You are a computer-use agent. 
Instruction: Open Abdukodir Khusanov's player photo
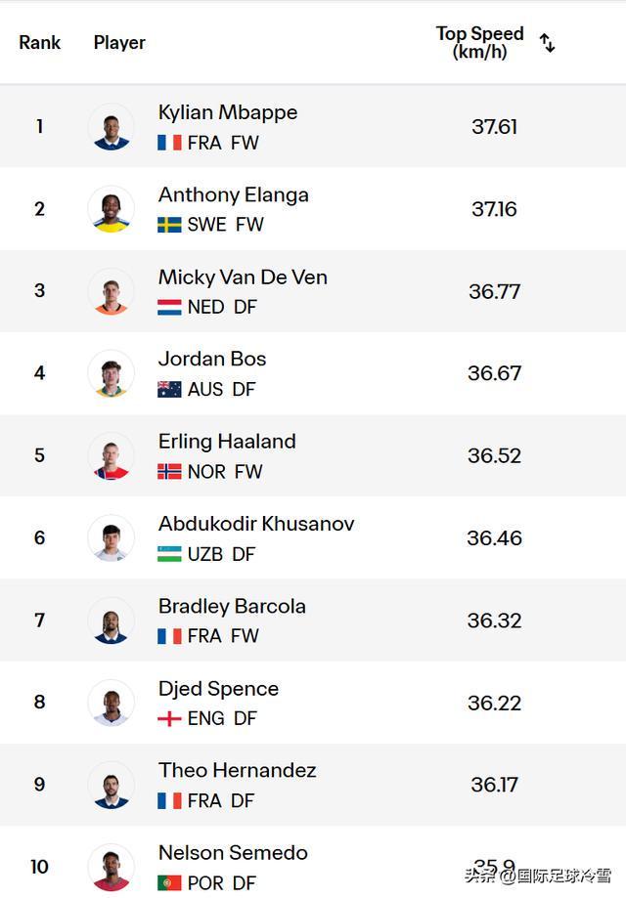112,537
